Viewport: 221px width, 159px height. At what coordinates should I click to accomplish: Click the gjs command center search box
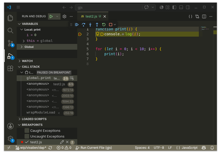click(x=109, y=7)
